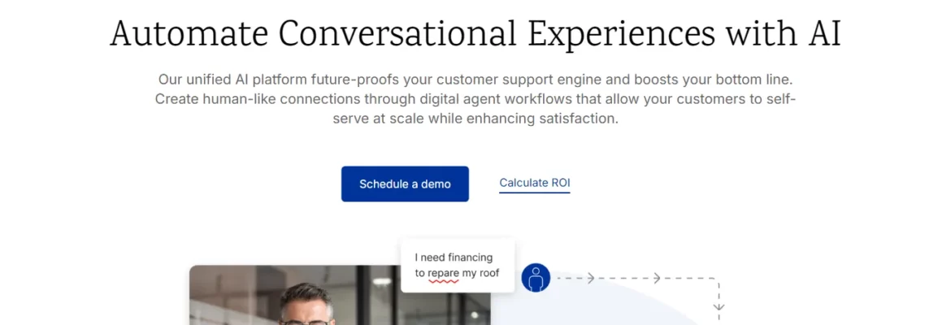This screenshot has width=951, height=325.
Task: Click the word "Experiences" in the headline
Action: [622, 35]
